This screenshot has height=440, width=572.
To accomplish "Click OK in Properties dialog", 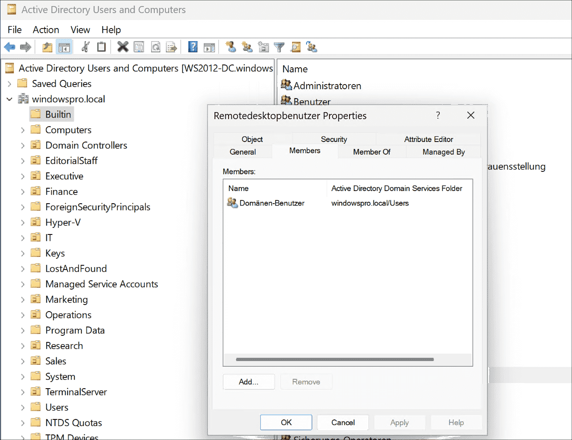I will pos(286,422).
